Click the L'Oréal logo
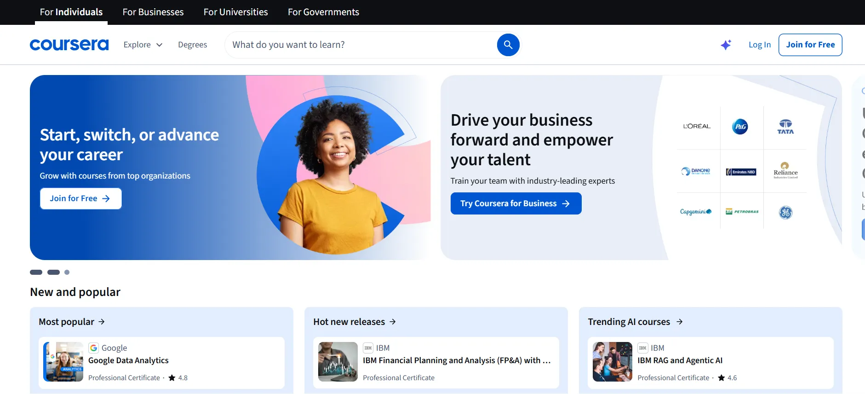The width and height of the screenshot is (865, 394). [x=697, y=126]
